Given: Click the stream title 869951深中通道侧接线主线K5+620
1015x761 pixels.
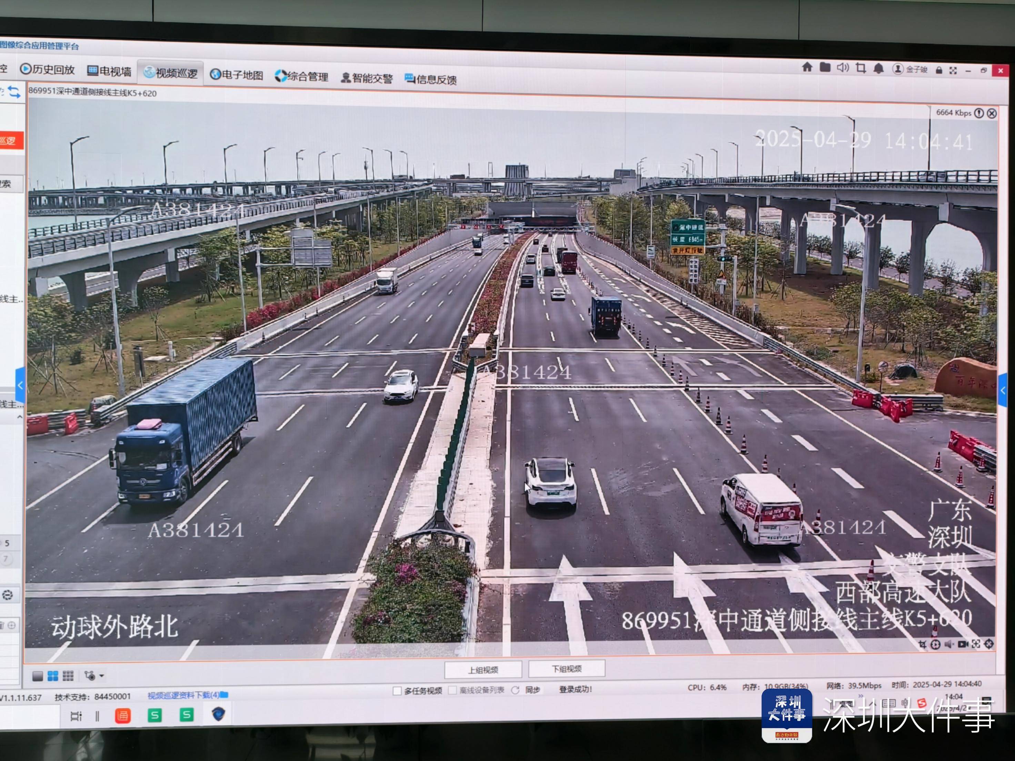Looking at the screenshot, I should pyautogui.click(x=93, y=92).
